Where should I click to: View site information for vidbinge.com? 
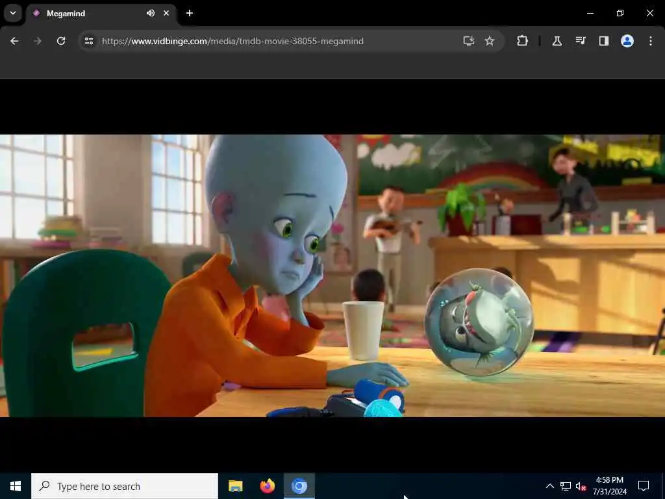click(x=88, y=41)
